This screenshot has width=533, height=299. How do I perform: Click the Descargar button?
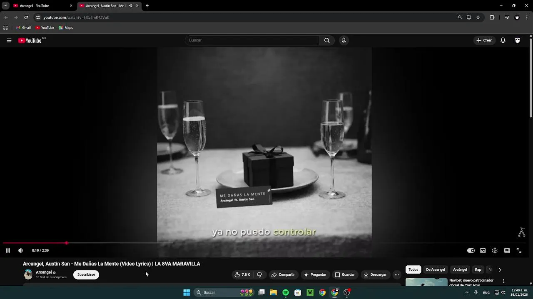(x=375, y=274)
